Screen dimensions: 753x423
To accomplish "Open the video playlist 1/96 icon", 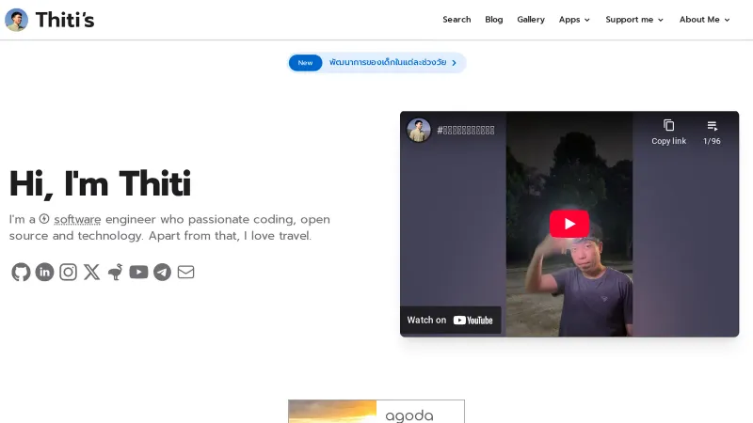I will [x=712, y=132].
